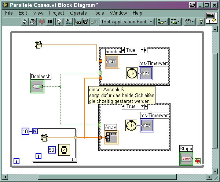This screenshot has width=220, height=182.
Task: Click the Pause button in toolbar
Action: click(x=50, y=22)
